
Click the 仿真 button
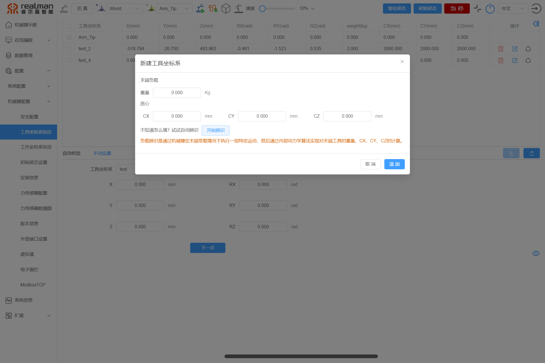tap(82, 9)
